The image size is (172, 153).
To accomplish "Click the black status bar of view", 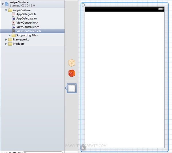I will pyautogui.click(x=124, y=9).
